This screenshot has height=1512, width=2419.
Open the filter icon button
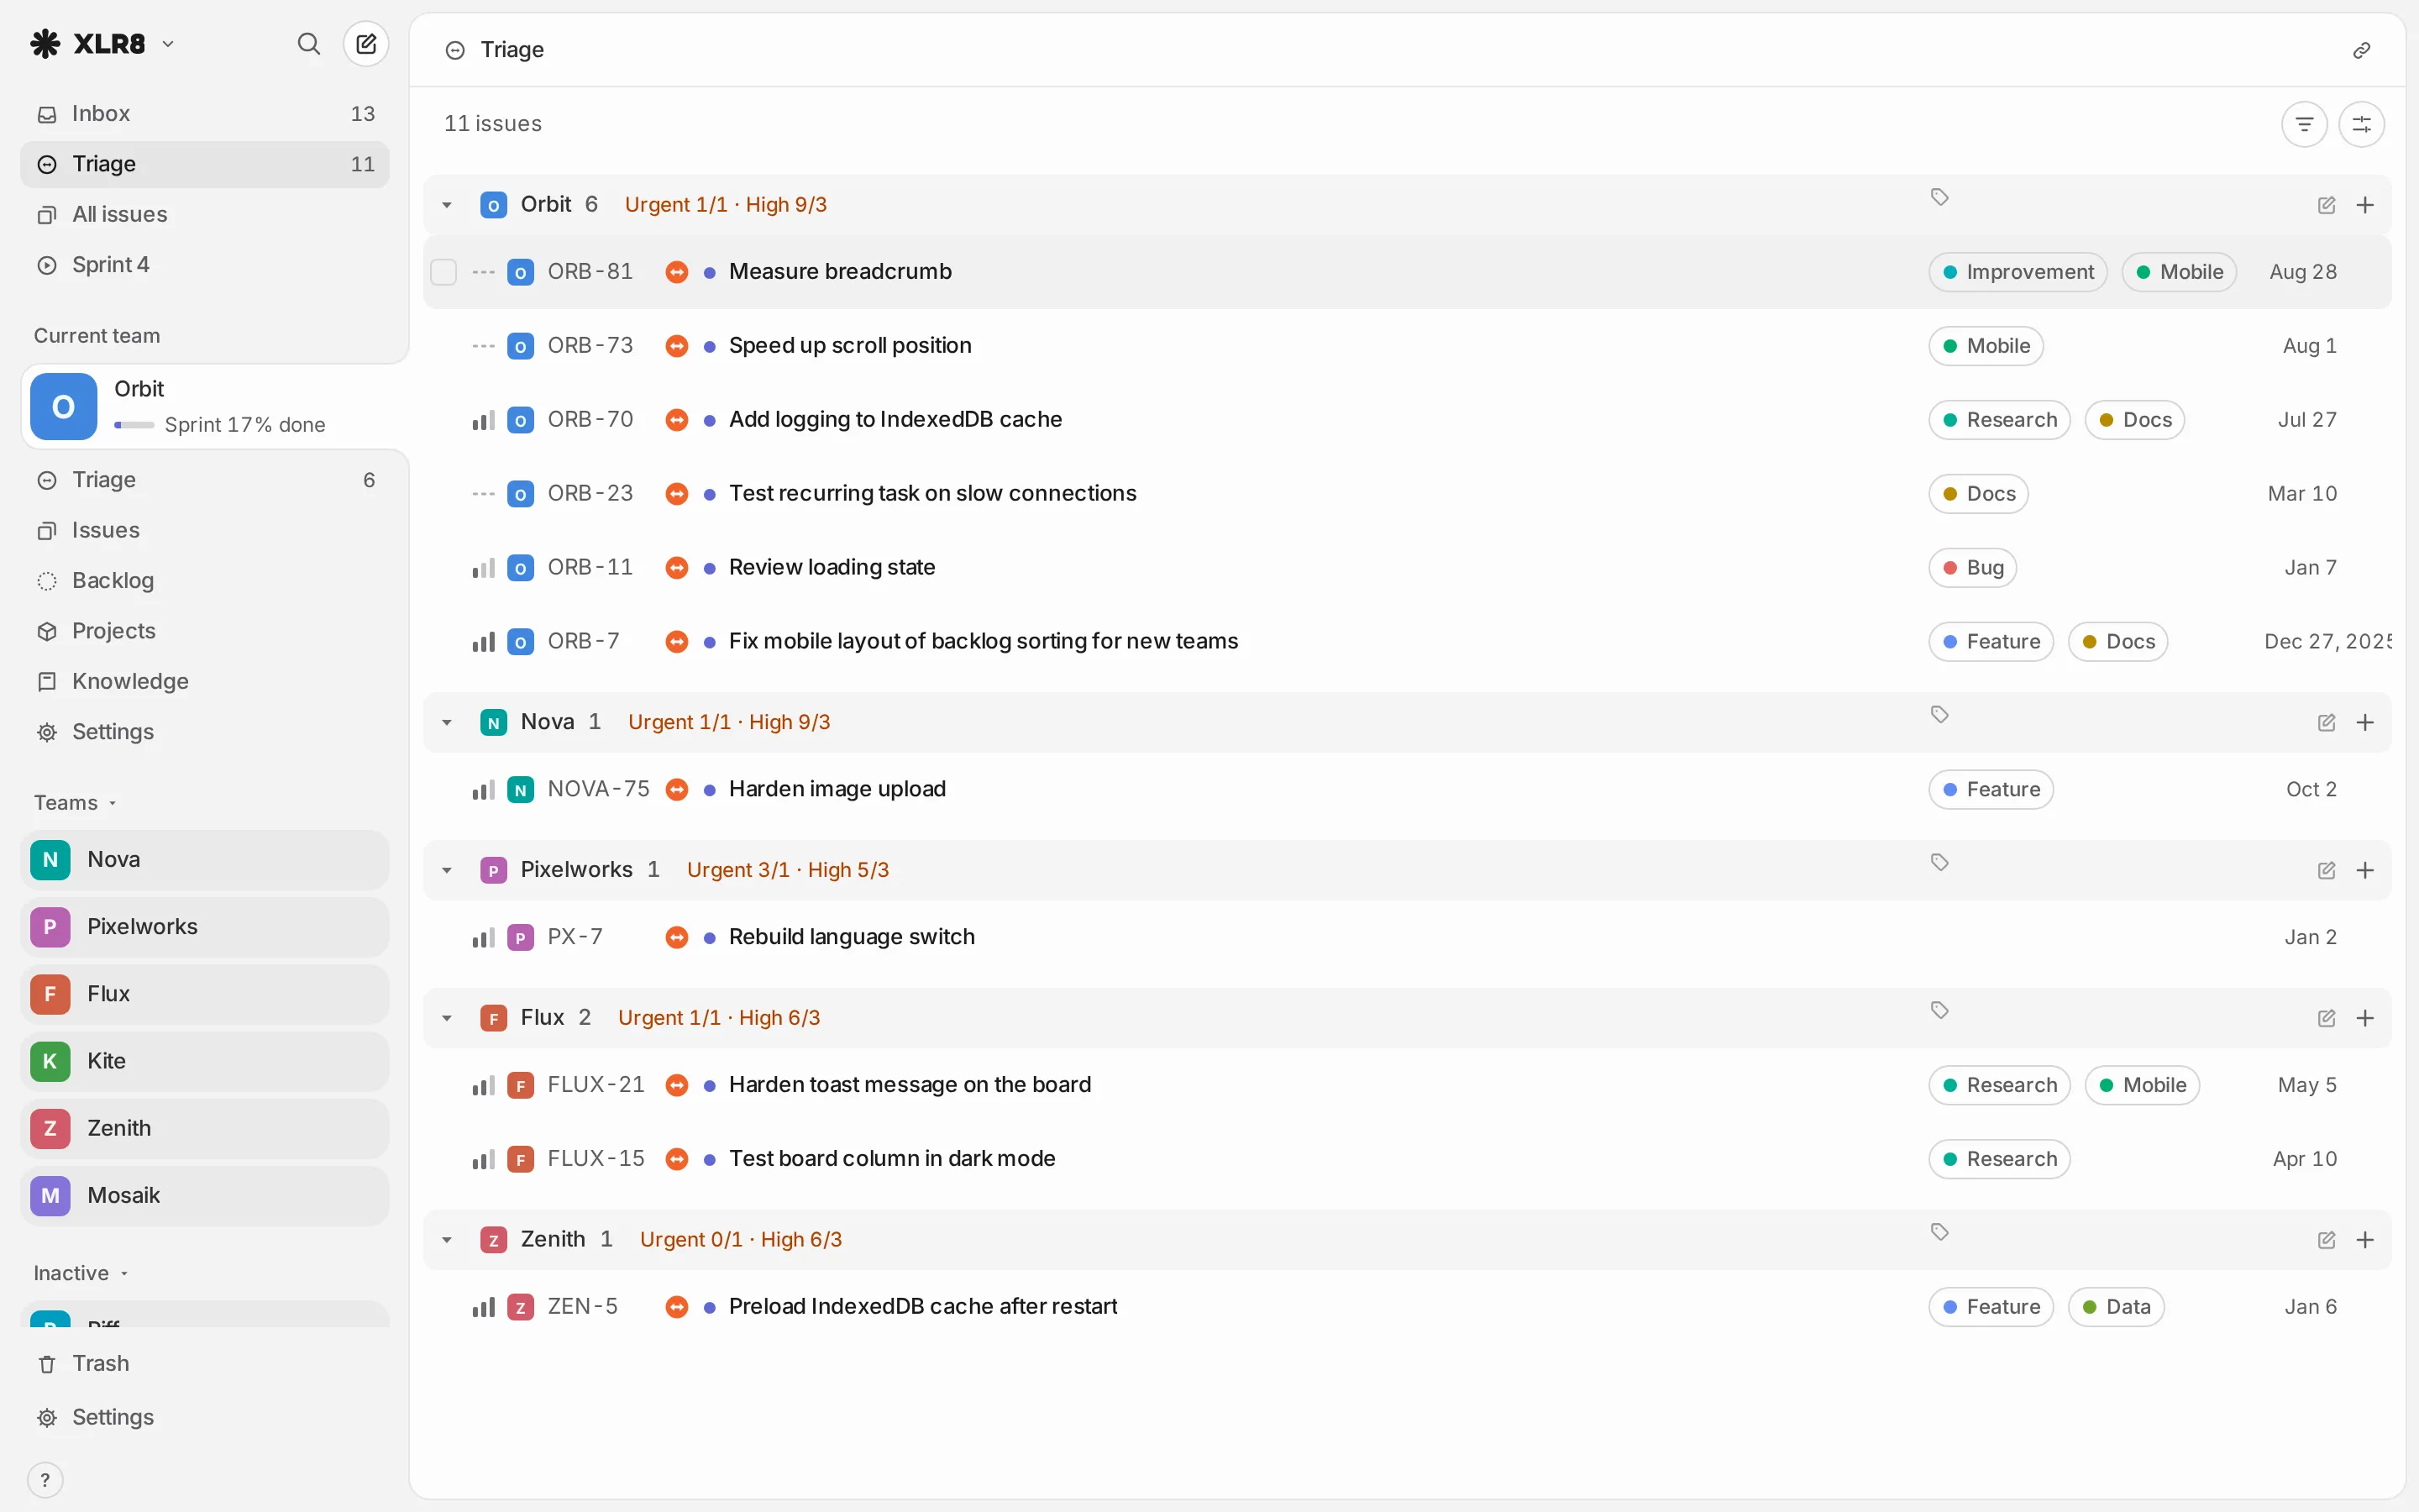coord(2304,124)
